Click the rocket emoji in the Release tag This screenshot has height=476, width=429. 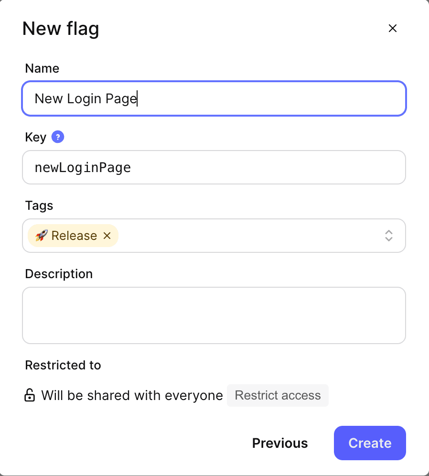(42, 235)
